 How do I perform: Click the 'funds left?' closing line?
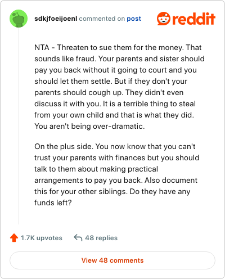point(53,202)
